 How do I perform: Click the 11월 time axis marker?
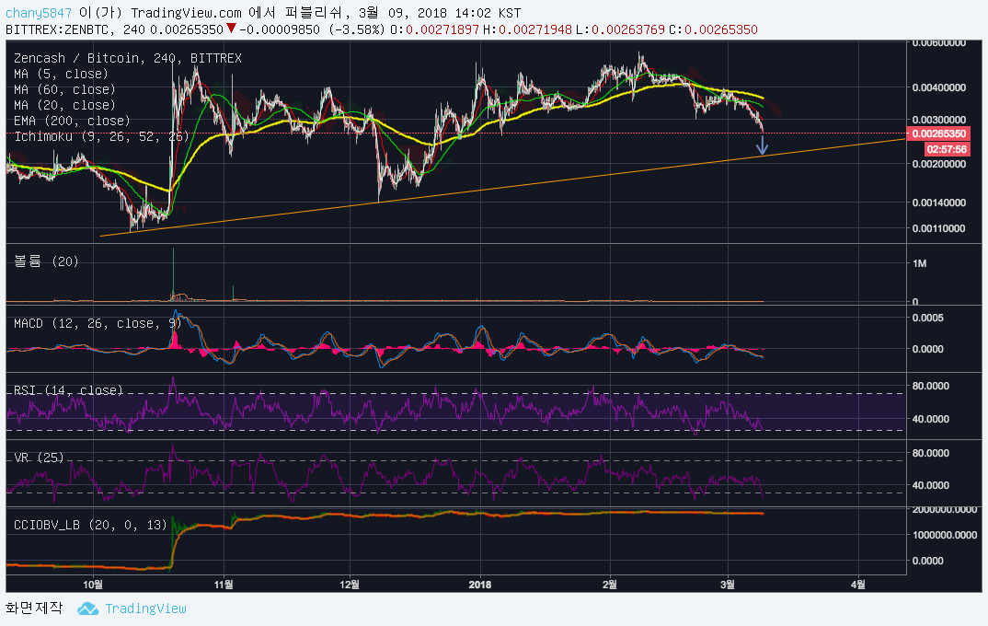tap(223, 585)
